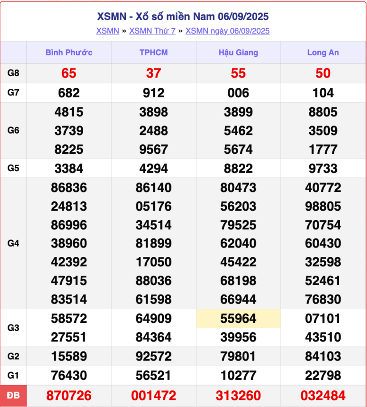Click the red ĐB row label
367x407 pixels.
(13, 395)
